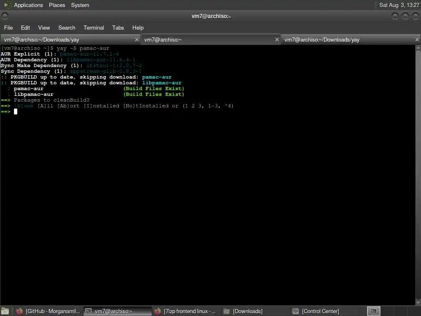This screenshot has height=316, width=421.
Task: Close the first Downloads/yay tab
Action: click(136, 40)
